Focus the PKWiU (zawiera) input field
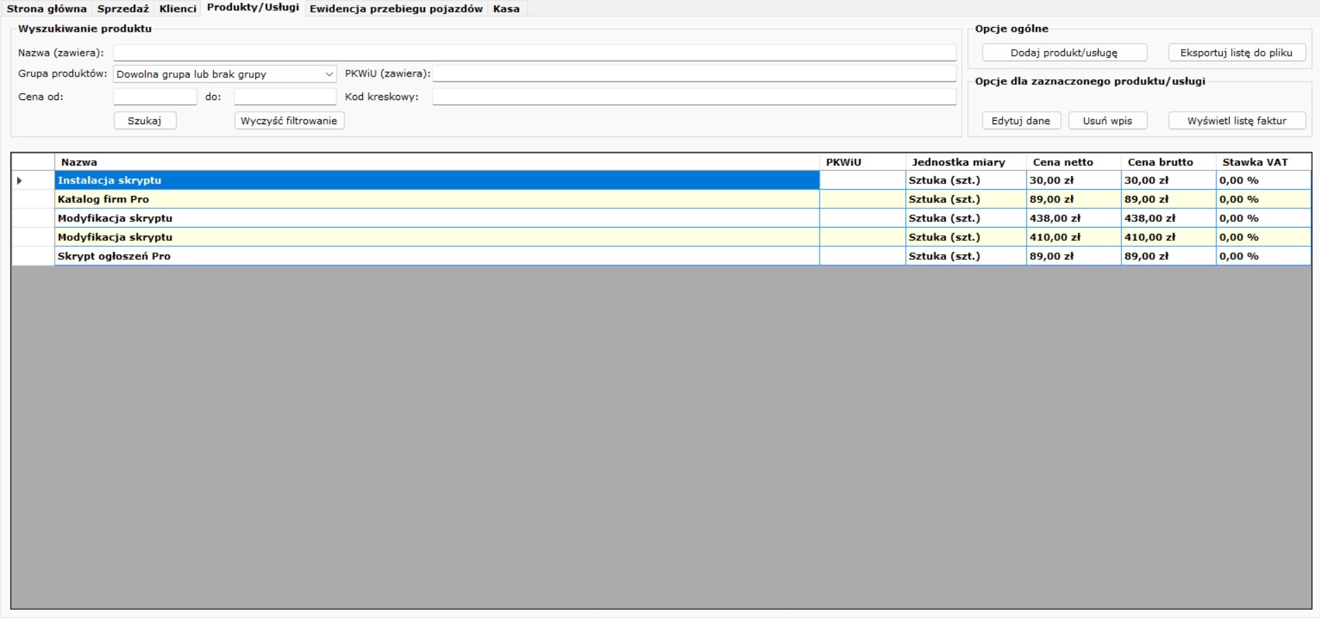The height and width of the screenshot is (618, 1320). coord(693,74)
